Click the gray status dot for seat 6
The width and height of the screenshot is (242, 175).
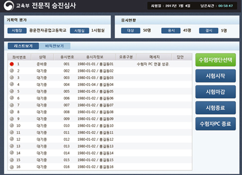(12, 98)
